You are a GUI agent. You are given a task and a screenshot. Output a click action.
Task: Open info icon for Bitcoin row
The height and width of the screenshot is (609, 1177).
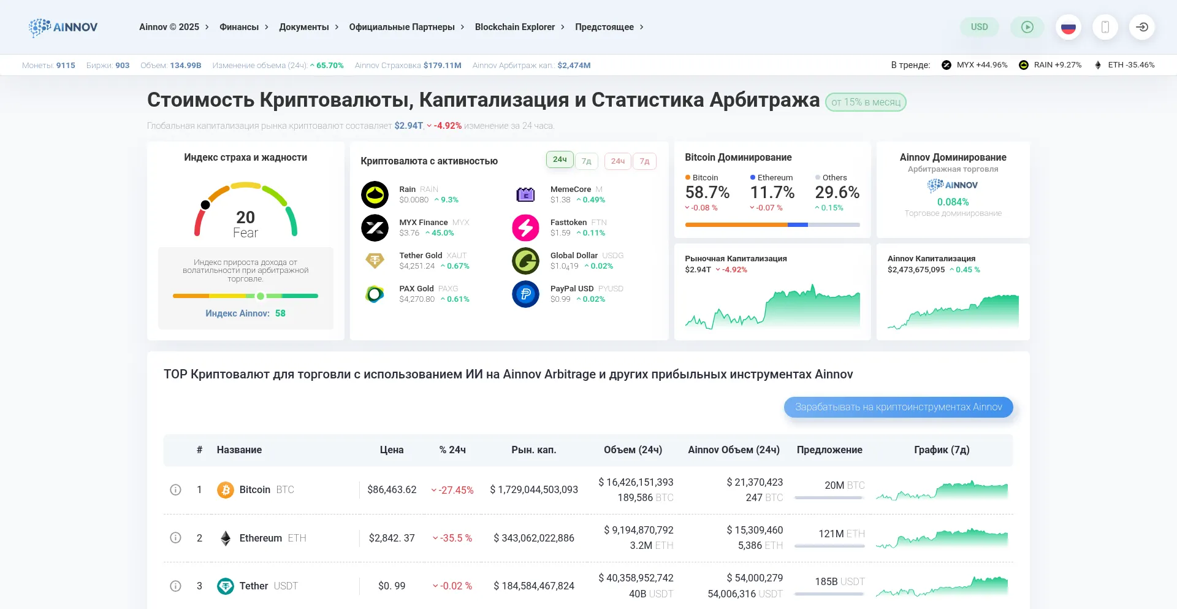[x=175, y=489]
